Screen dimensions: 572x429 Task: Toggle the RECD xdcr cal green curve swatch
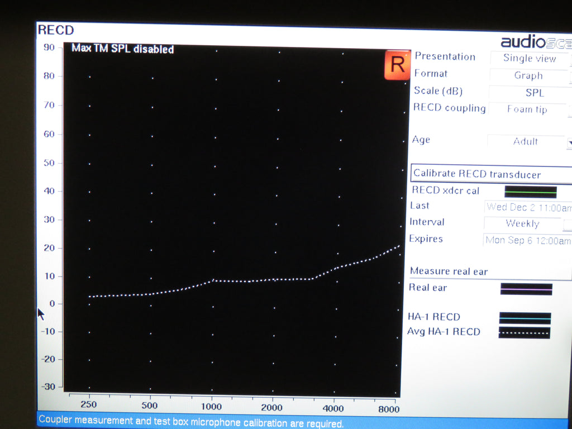pos(531,192)
